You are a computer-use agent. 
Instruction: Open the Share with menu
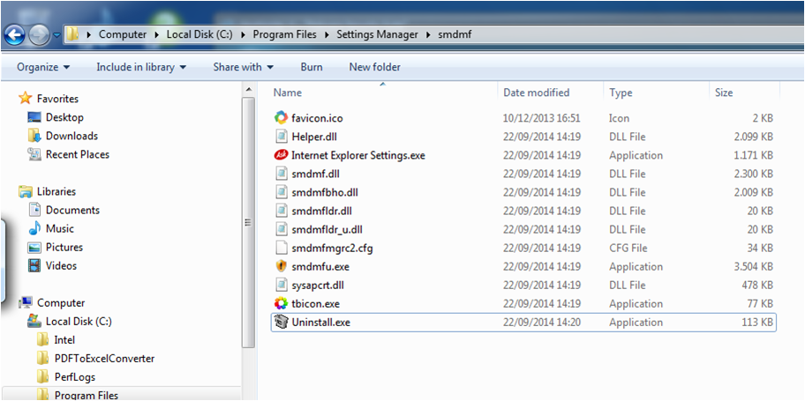[x=244, y=67]
